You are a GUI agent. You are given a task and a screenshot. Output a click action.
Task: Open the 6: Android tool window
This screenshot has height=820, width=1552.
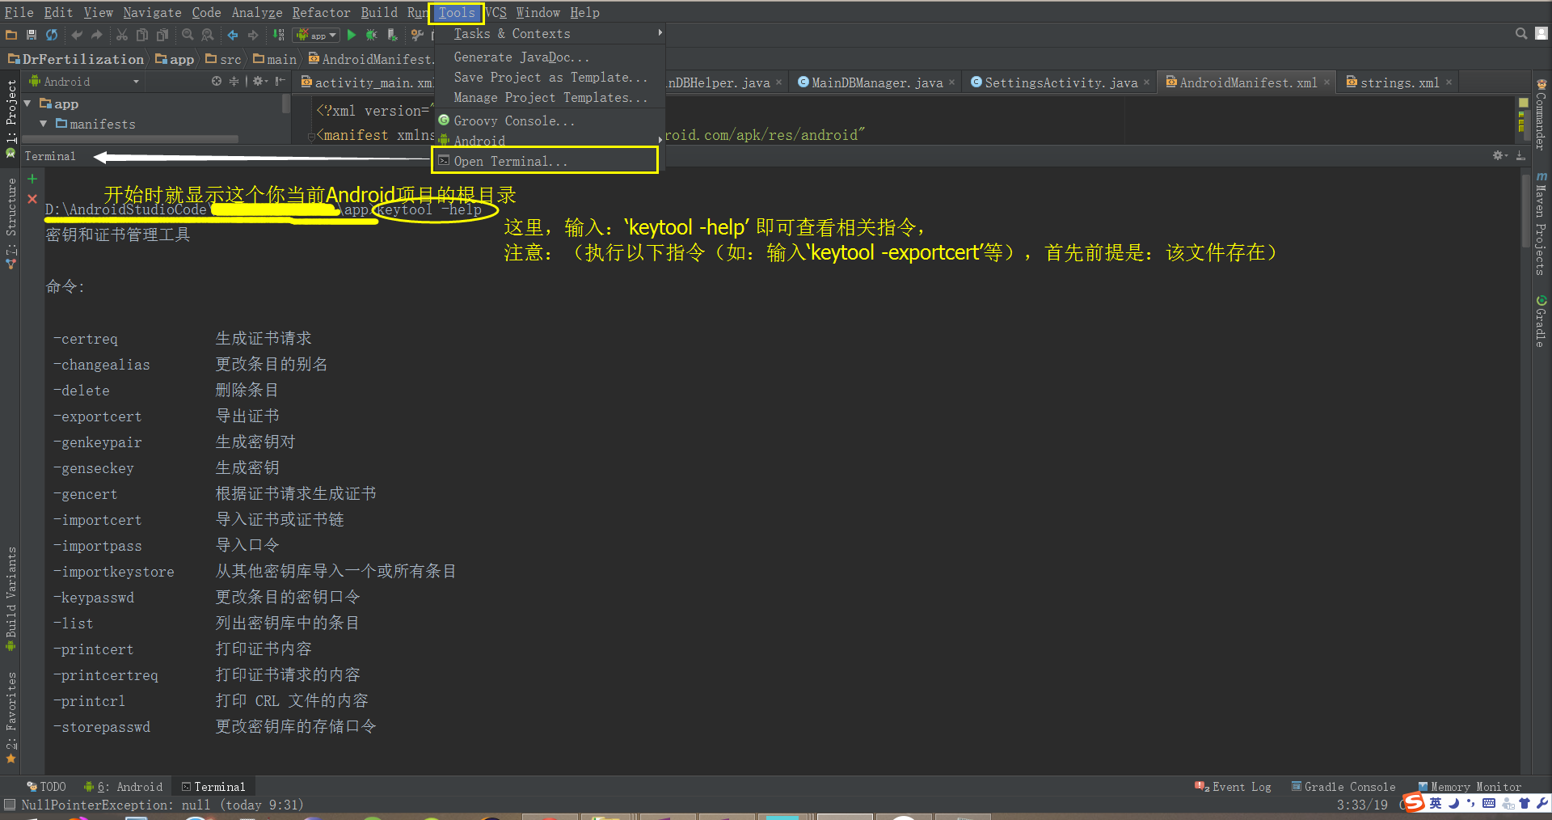pos(124,787)
